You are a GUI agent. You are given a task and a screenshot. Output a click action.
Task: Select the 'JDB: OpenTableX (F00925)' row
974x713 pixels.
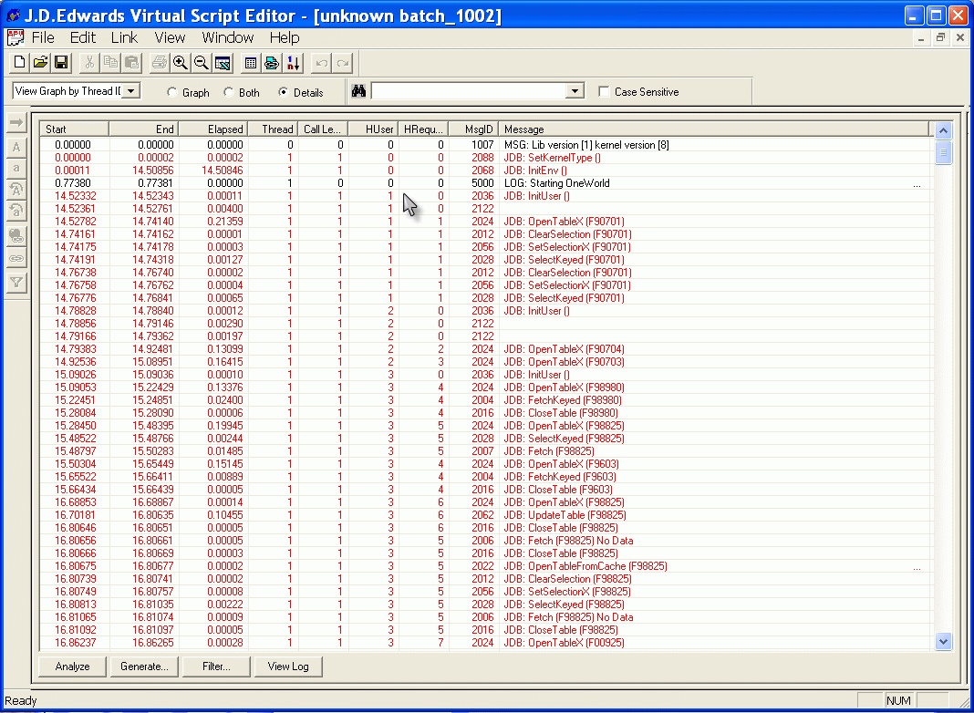(486, 643)
